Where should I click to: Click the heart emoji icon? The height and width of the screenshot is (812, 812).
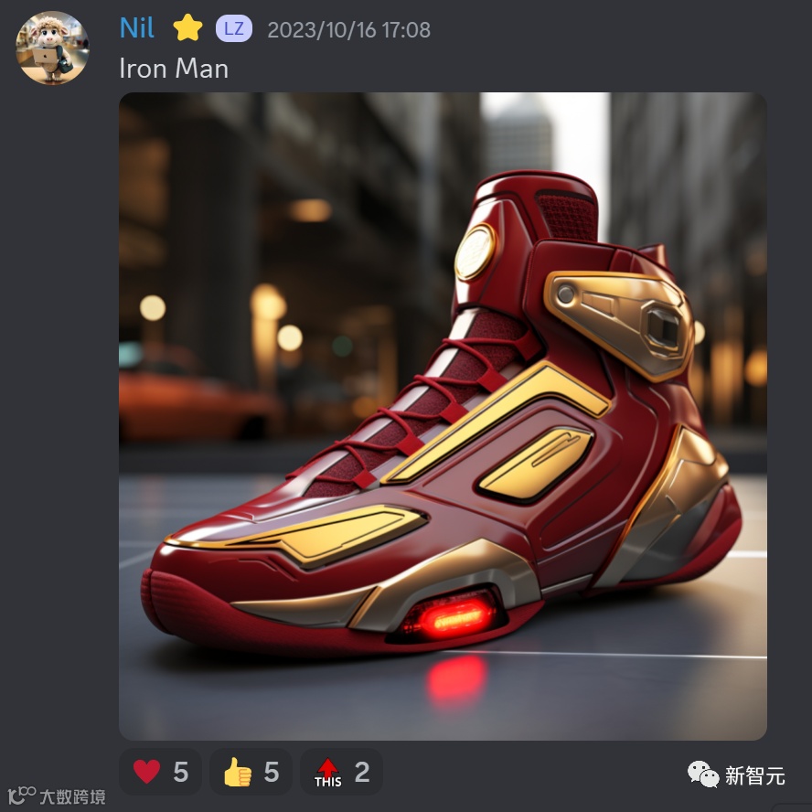click(x=146, y=772)
